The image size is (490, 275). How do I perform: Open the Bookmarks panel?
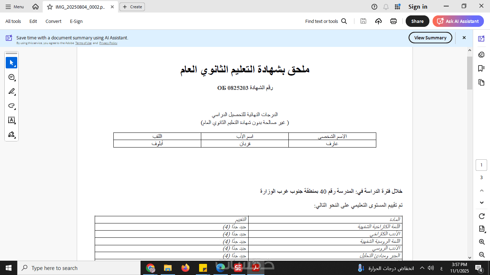click(x=481, y=68)
